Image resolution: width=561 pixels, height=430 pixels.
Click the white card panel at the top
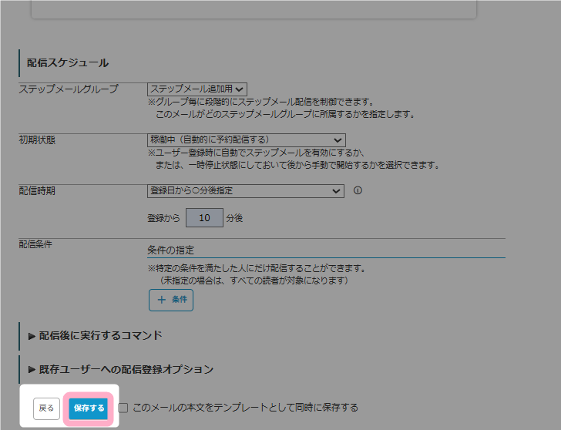[x=254, y=9]
